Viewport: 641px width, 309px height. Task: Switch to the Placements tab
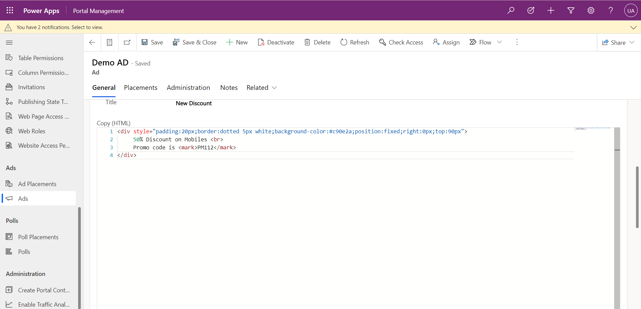pos(141,88)
